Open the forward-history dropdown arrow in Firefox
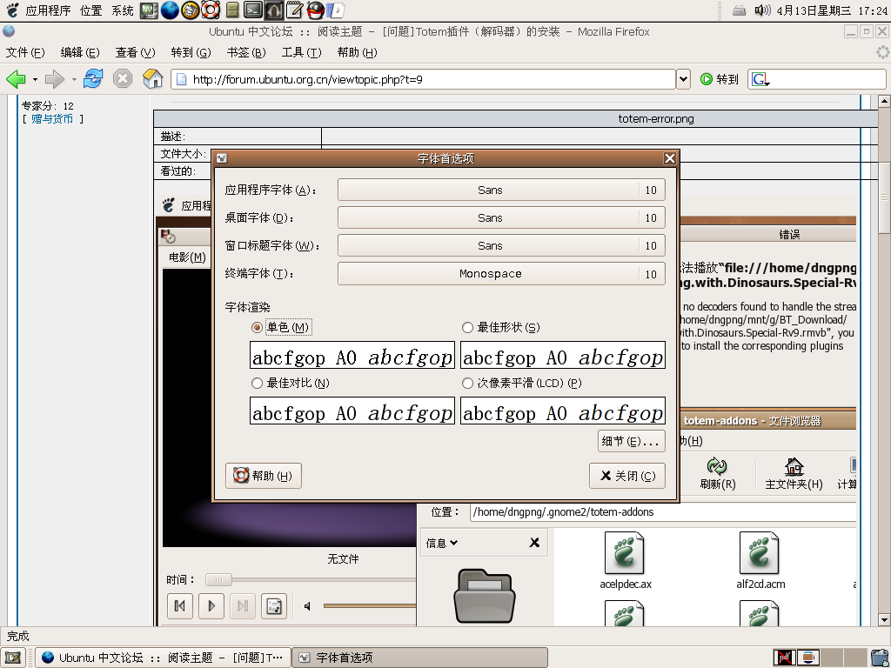Viewport: 891px width, 668px height. pyautogui.click(x=74, y=79)
